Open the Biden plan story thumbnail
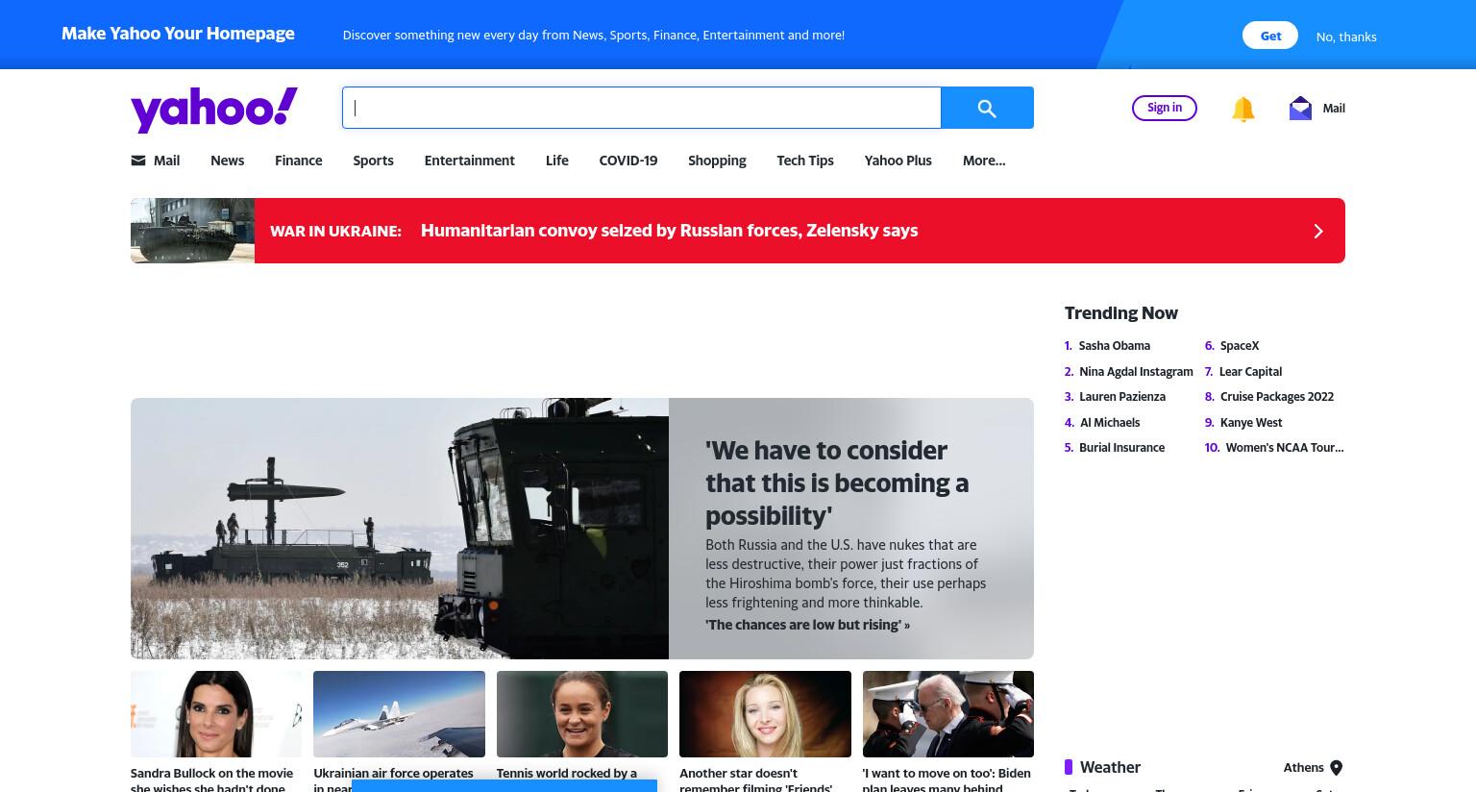This screenshot has width=1476, height=792. pyautogui.click(x=948, y=714)
